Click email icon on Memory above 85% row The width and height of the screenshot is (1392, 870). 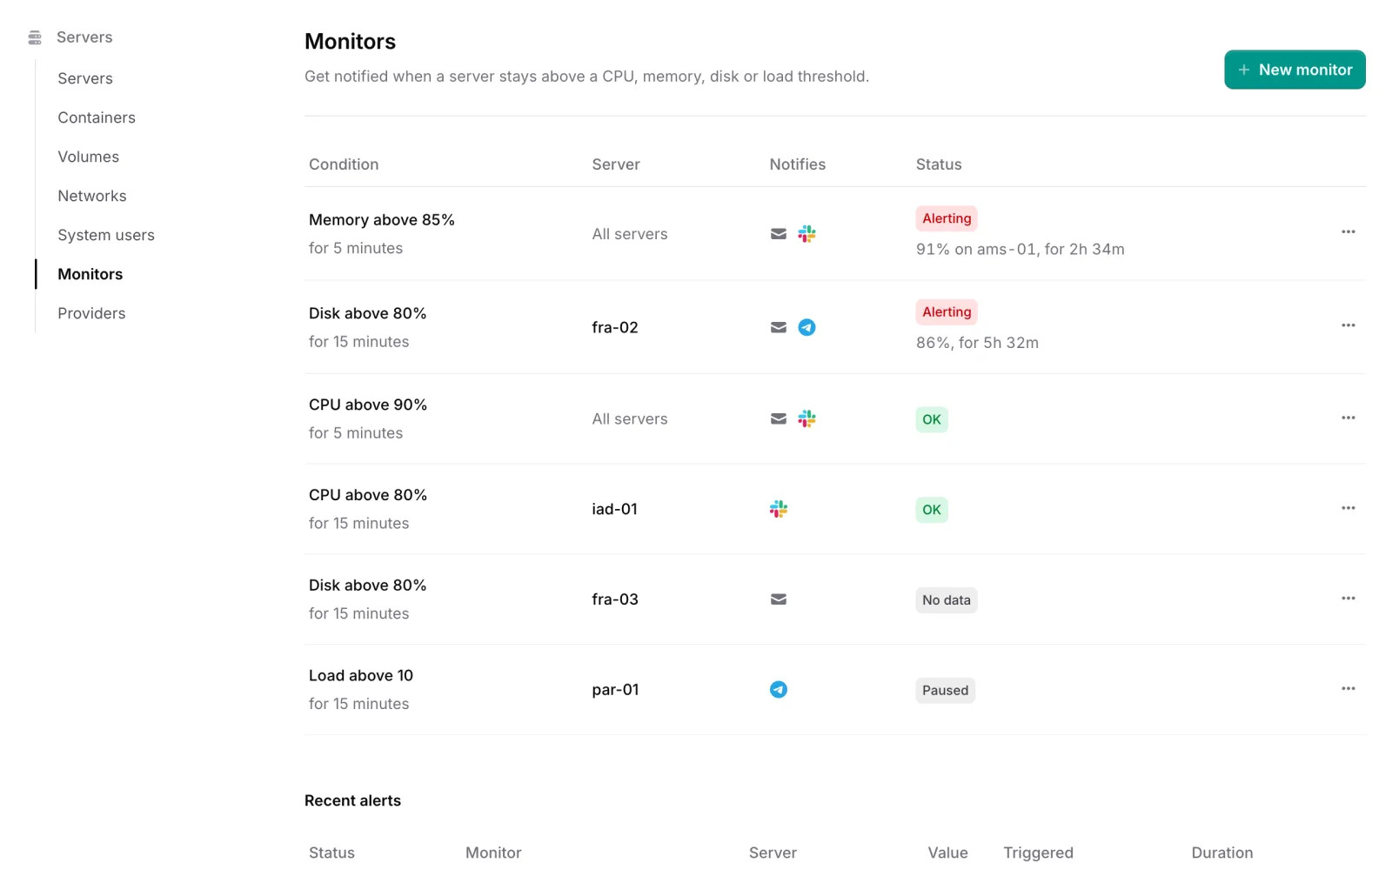[x=779, y=234]
